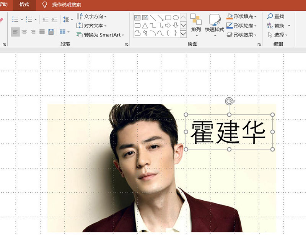The width and height of the screenshot is (306, 235).
Task: Select the rectangle shape
Action: 168,18
